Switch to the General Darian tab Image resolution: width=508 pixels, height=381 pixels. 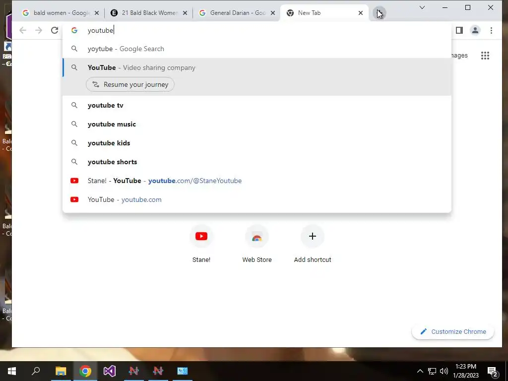[237, 13]
